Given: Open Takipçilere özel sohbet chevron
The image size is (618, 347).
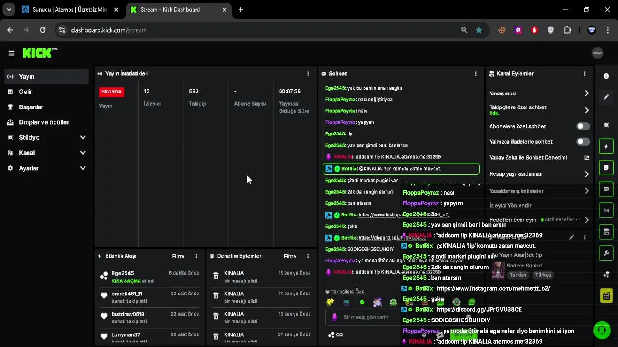Looking at the screenshot, I should (587, 110).
